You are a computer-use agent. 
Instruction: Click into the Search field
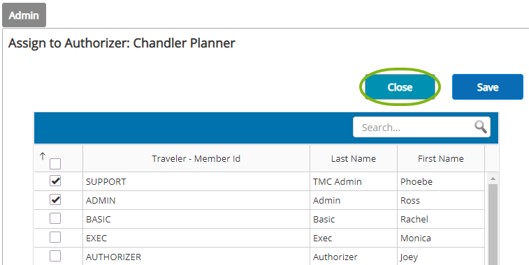[x=413, y=128]
